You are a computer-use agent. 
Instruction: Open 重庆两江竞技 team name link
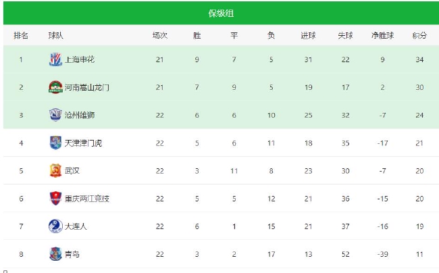[87, 199]
